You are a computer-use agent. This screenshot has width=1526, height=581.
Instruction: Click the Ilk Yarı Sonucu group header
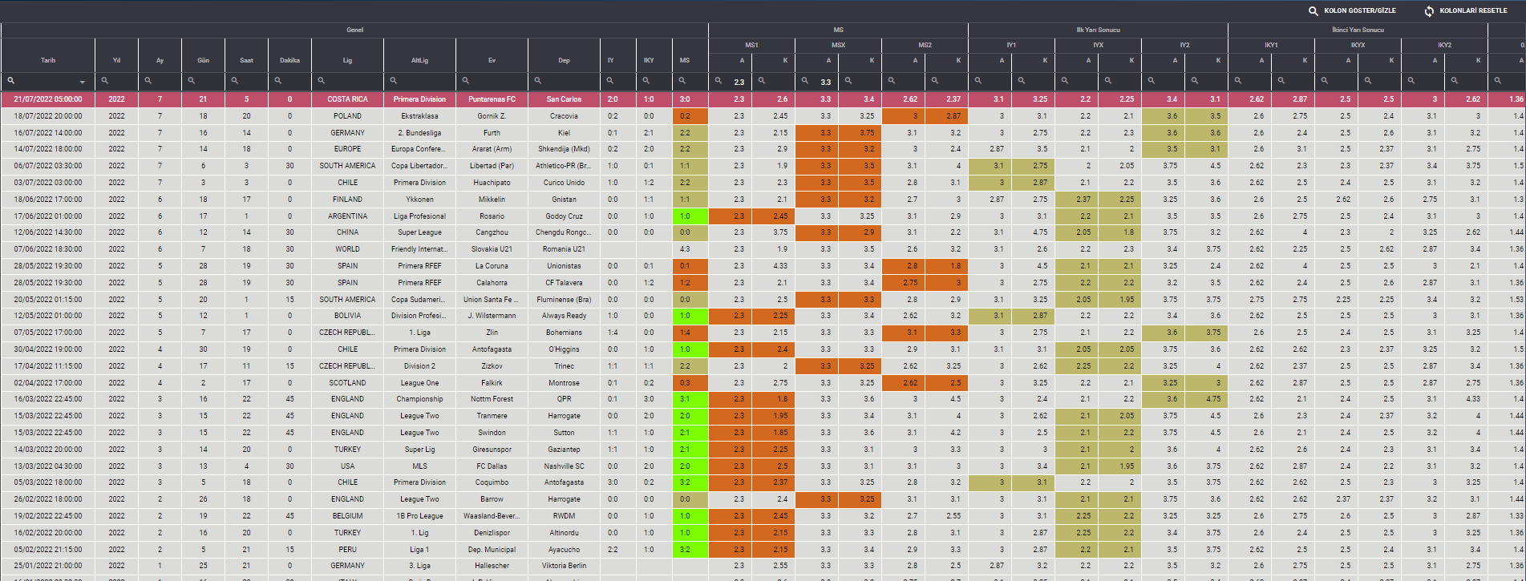[x=1098, y=30]
